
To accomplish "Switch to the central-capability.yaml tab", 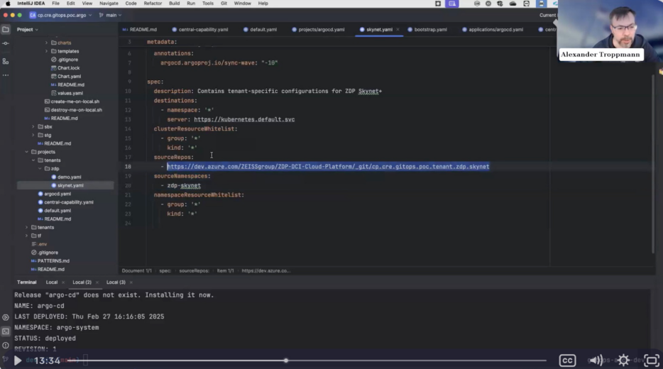I will [x=200, y=30].
